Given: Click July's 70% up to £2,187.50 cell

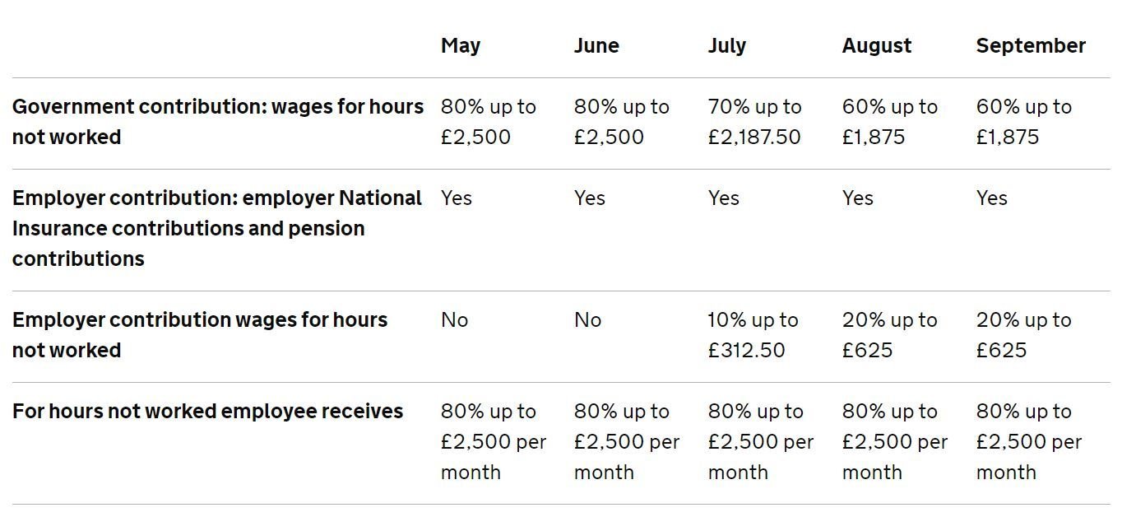Looking at the screenshot, I should 754,122.
